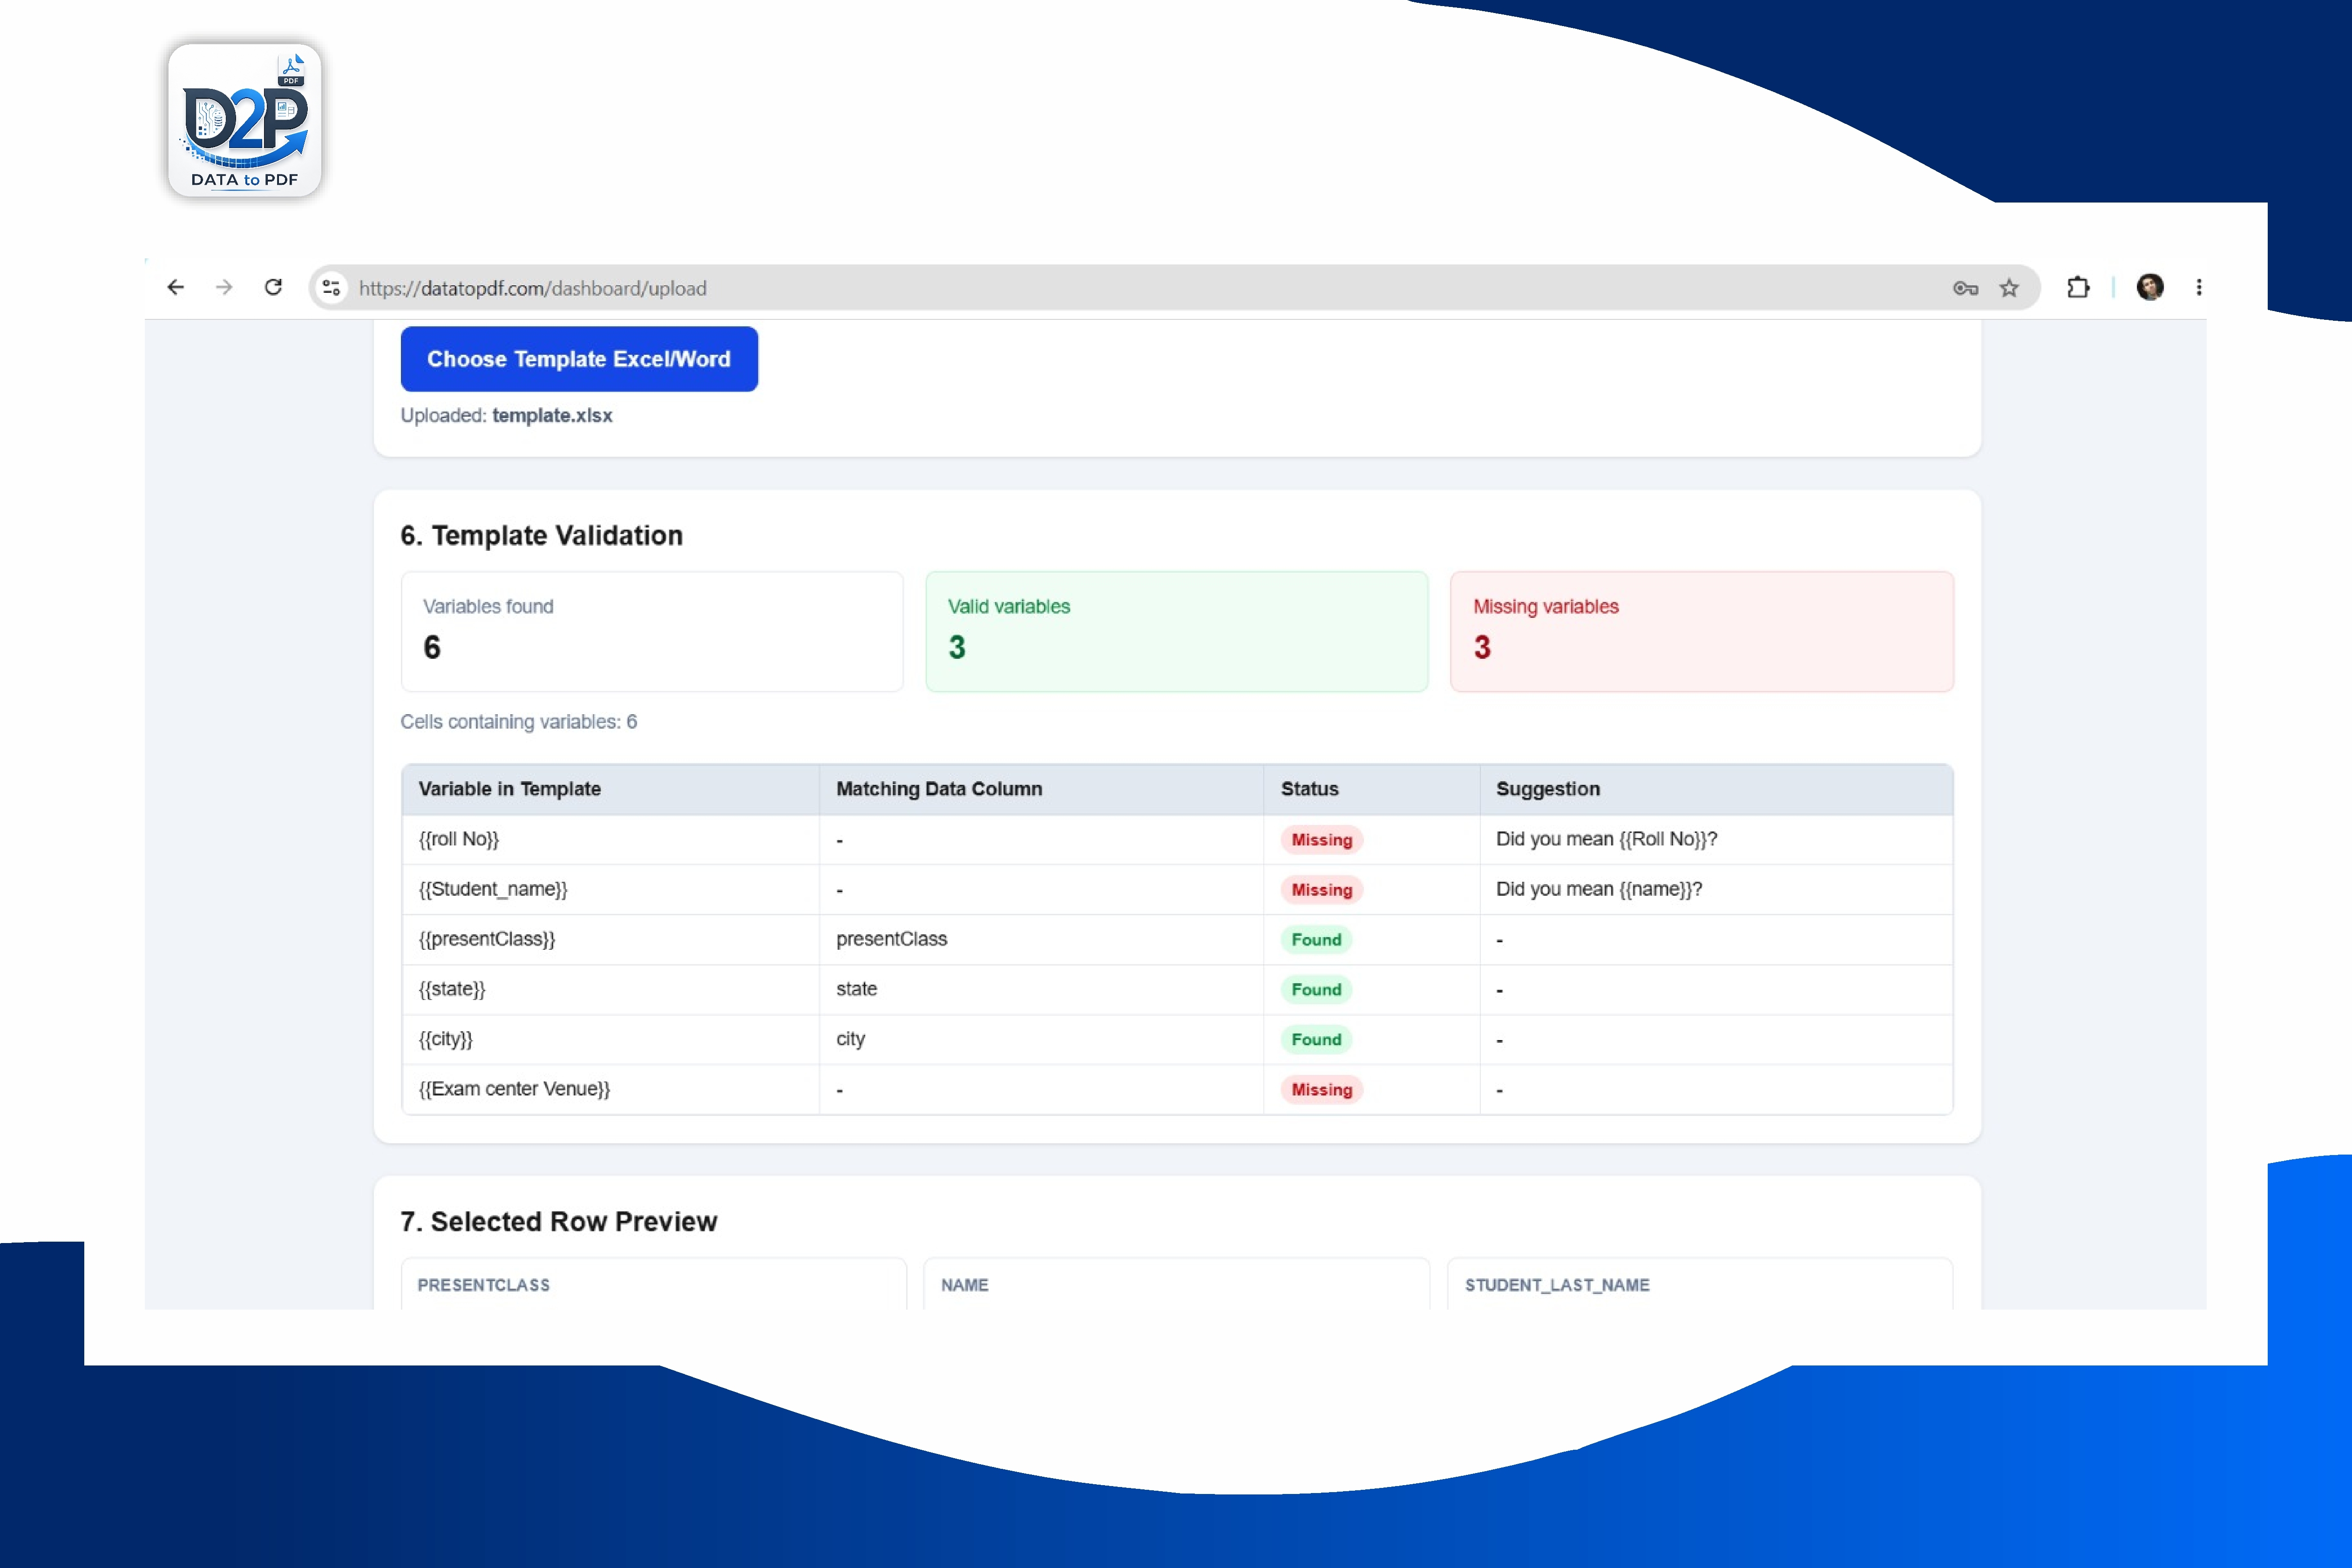Click Missing badge in Exam center Venue row
2352x1568 pixels.
[x=1322, y=1090]
